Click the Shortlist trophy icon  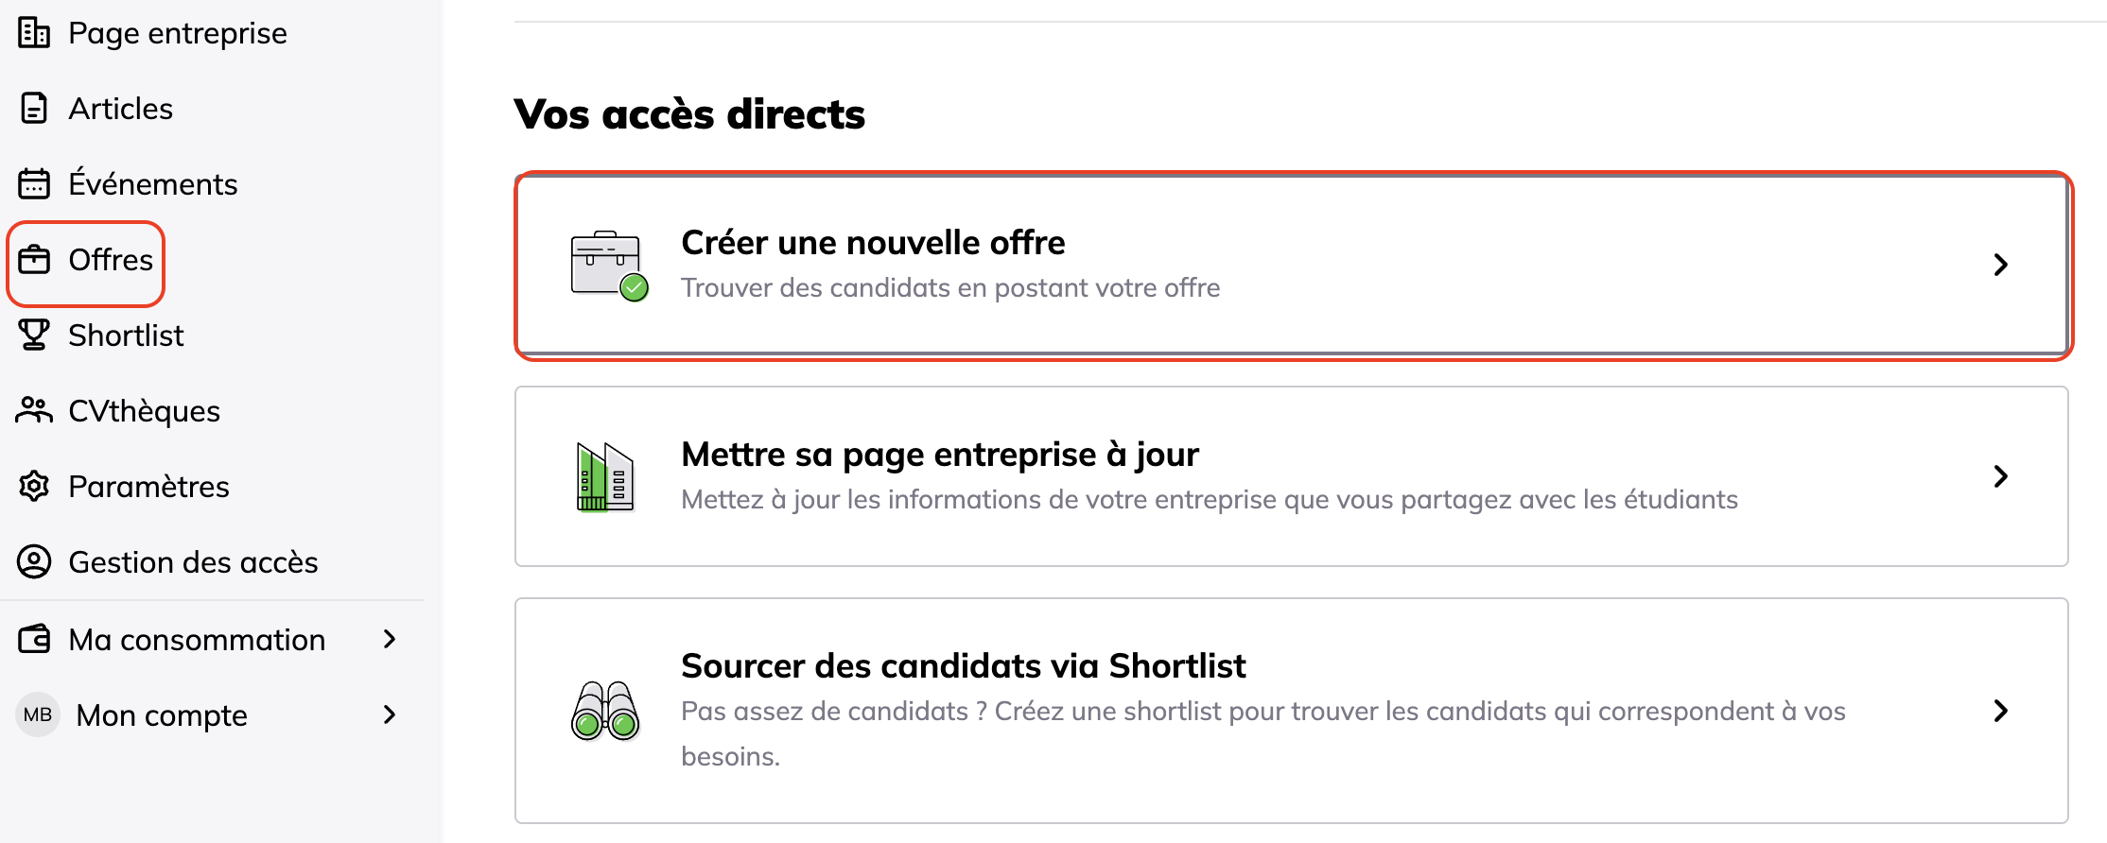pos(34,335)
